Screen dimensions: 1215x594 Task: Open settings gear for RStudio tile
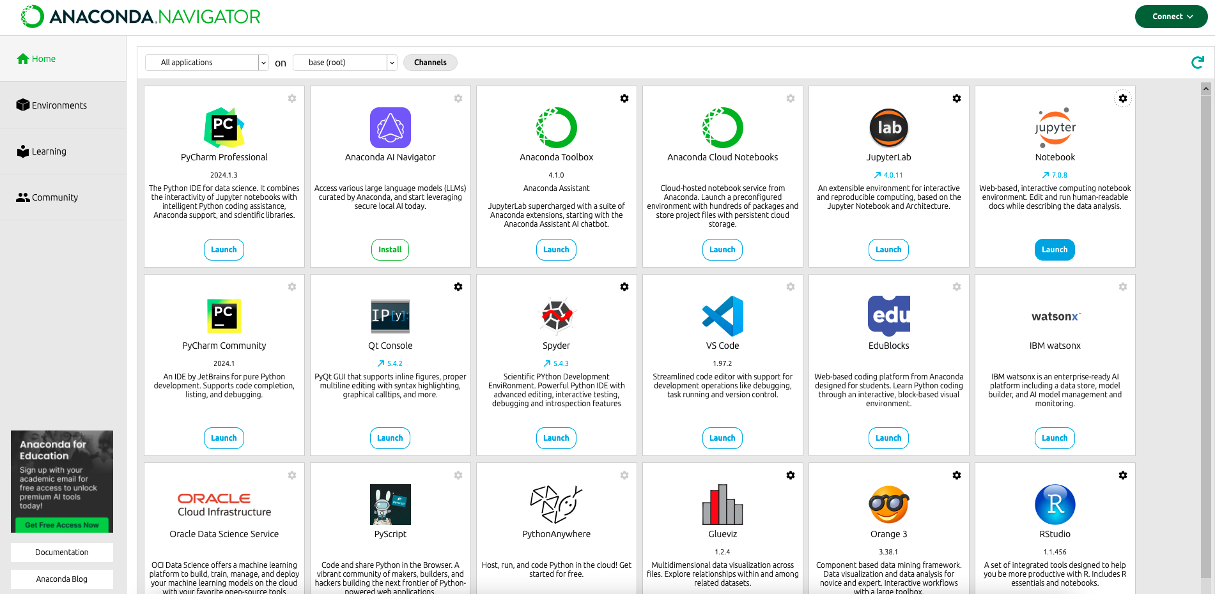[x=1123, y=475]
